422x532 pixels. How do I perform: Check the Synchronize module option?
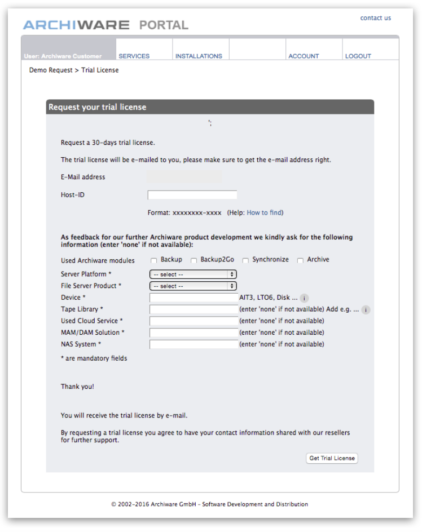(x=245, y=260)
